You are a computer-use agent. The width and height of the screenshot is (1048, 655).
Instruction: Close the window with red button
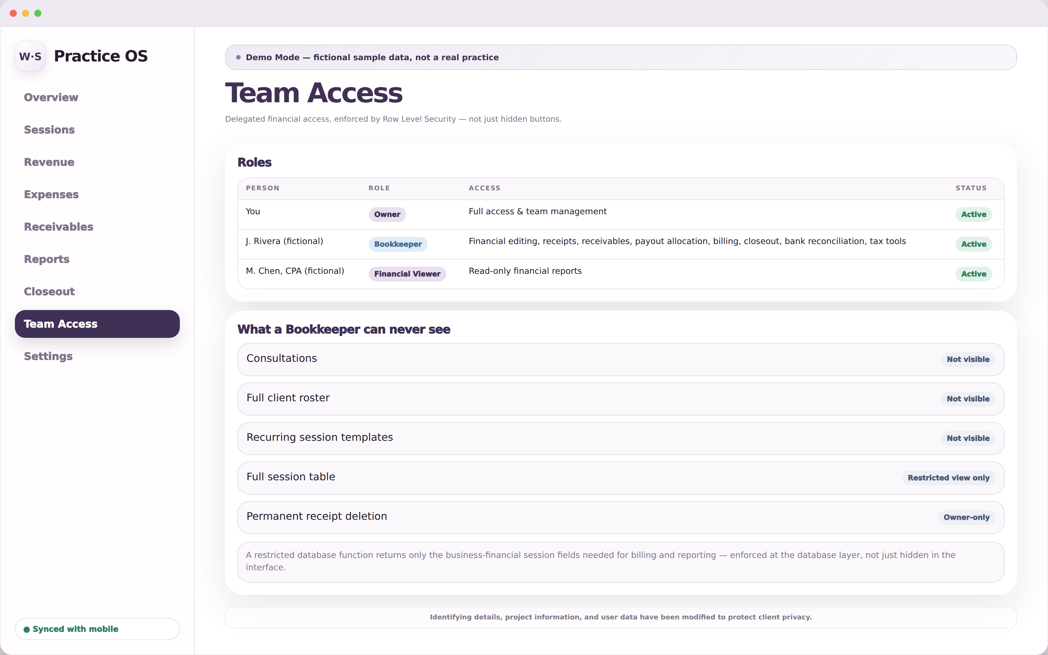(13, 13)
